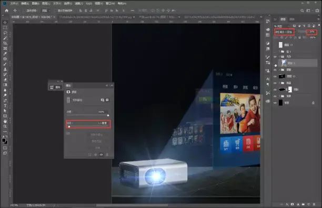Expand the second-from-bottom folder group
The height and width of the screenshot is (208, 322).
(x=279, y=96)
